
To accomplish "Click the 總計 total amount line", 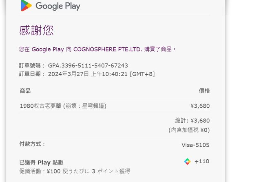I will click(192, 121).
